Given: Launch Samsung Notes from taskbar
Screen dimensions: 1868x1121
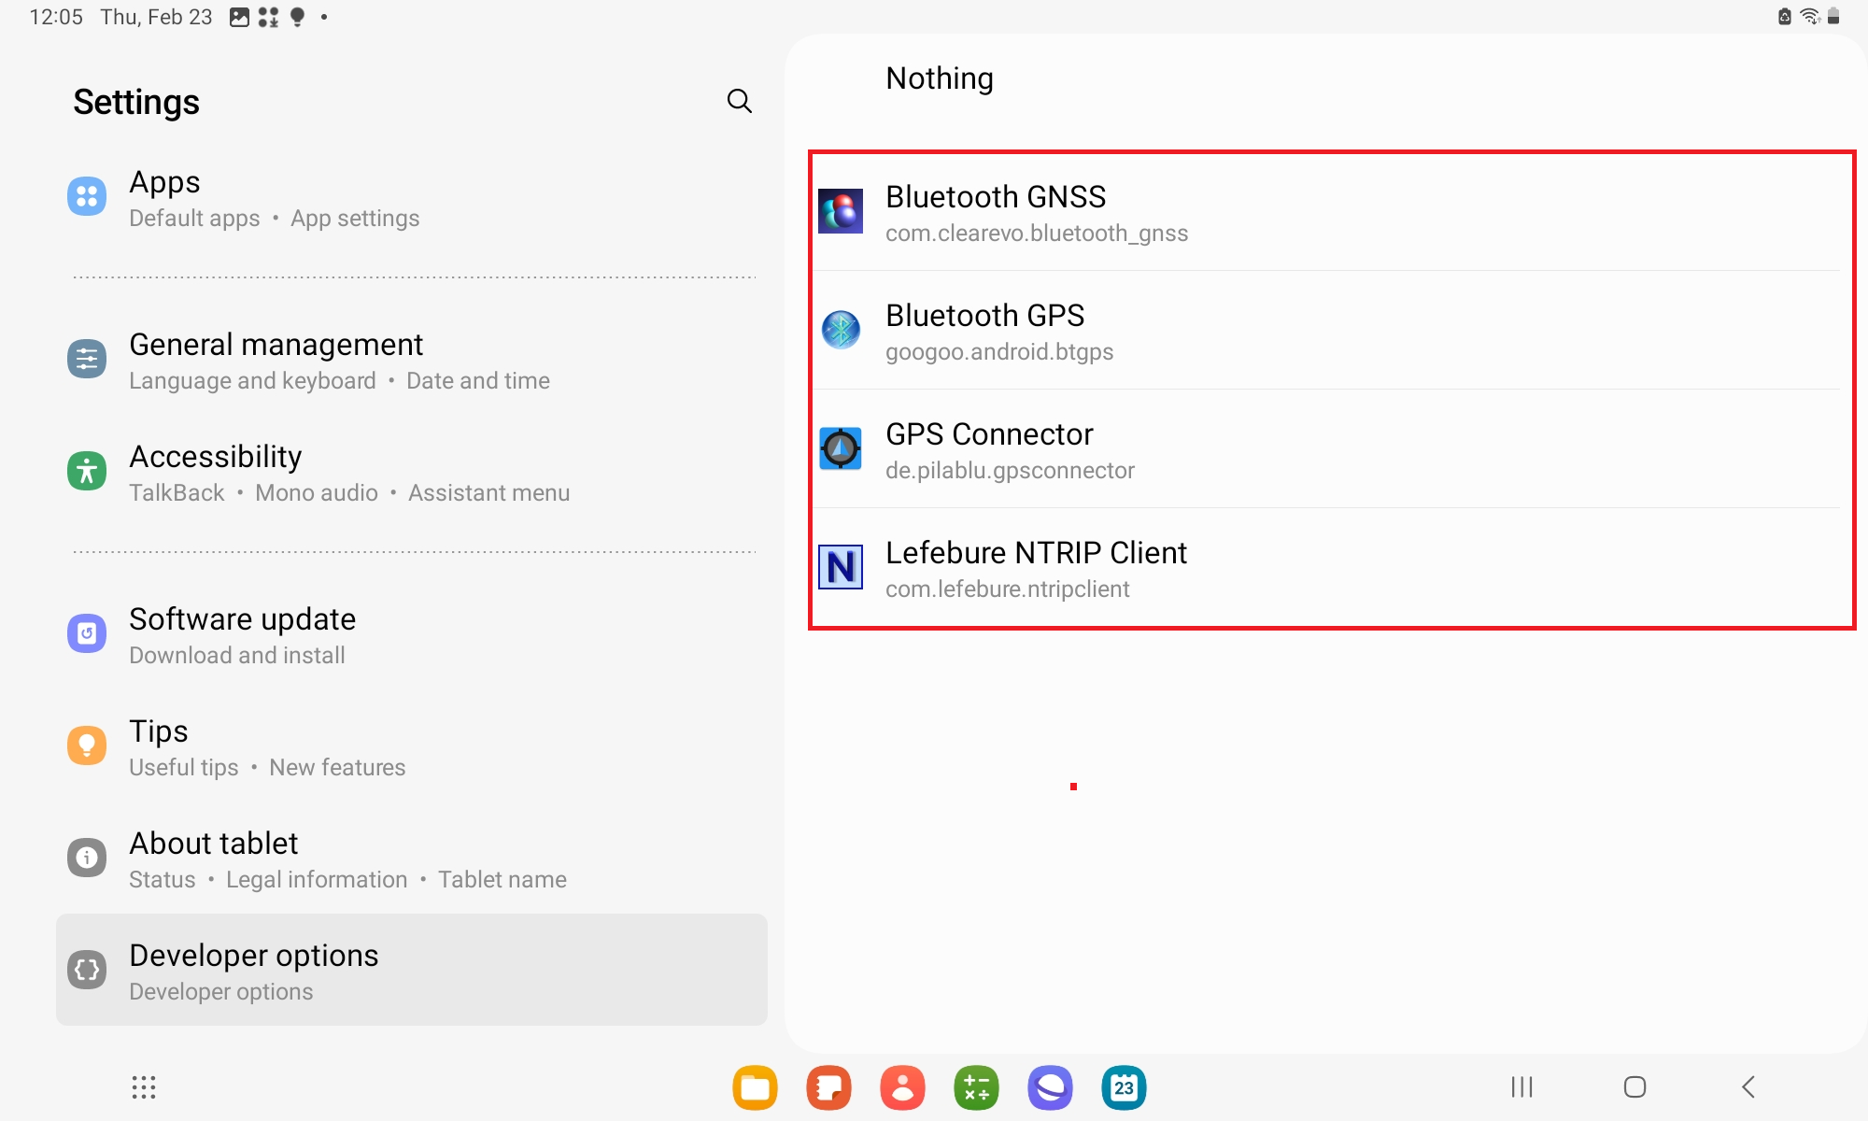Looking at the screenshot, I should 828,1087.
